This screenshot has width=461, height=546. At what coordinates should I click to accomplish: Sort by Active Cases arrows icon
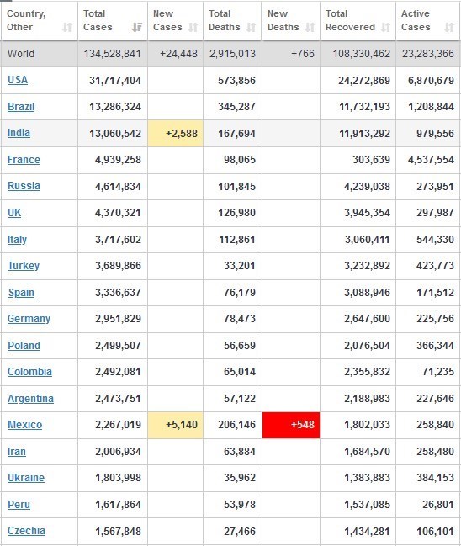pyautogui.click(x=449, y=27)
